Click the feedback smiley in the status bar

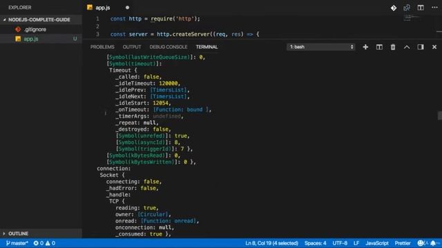[421, 243]
